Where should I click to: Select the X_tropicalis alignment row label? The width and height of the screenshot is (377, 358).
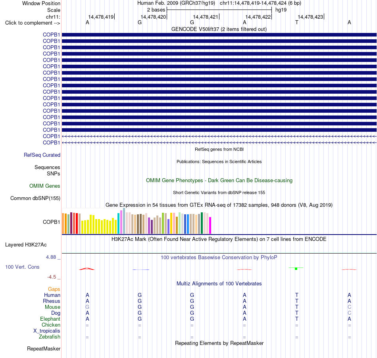[47, 331]
